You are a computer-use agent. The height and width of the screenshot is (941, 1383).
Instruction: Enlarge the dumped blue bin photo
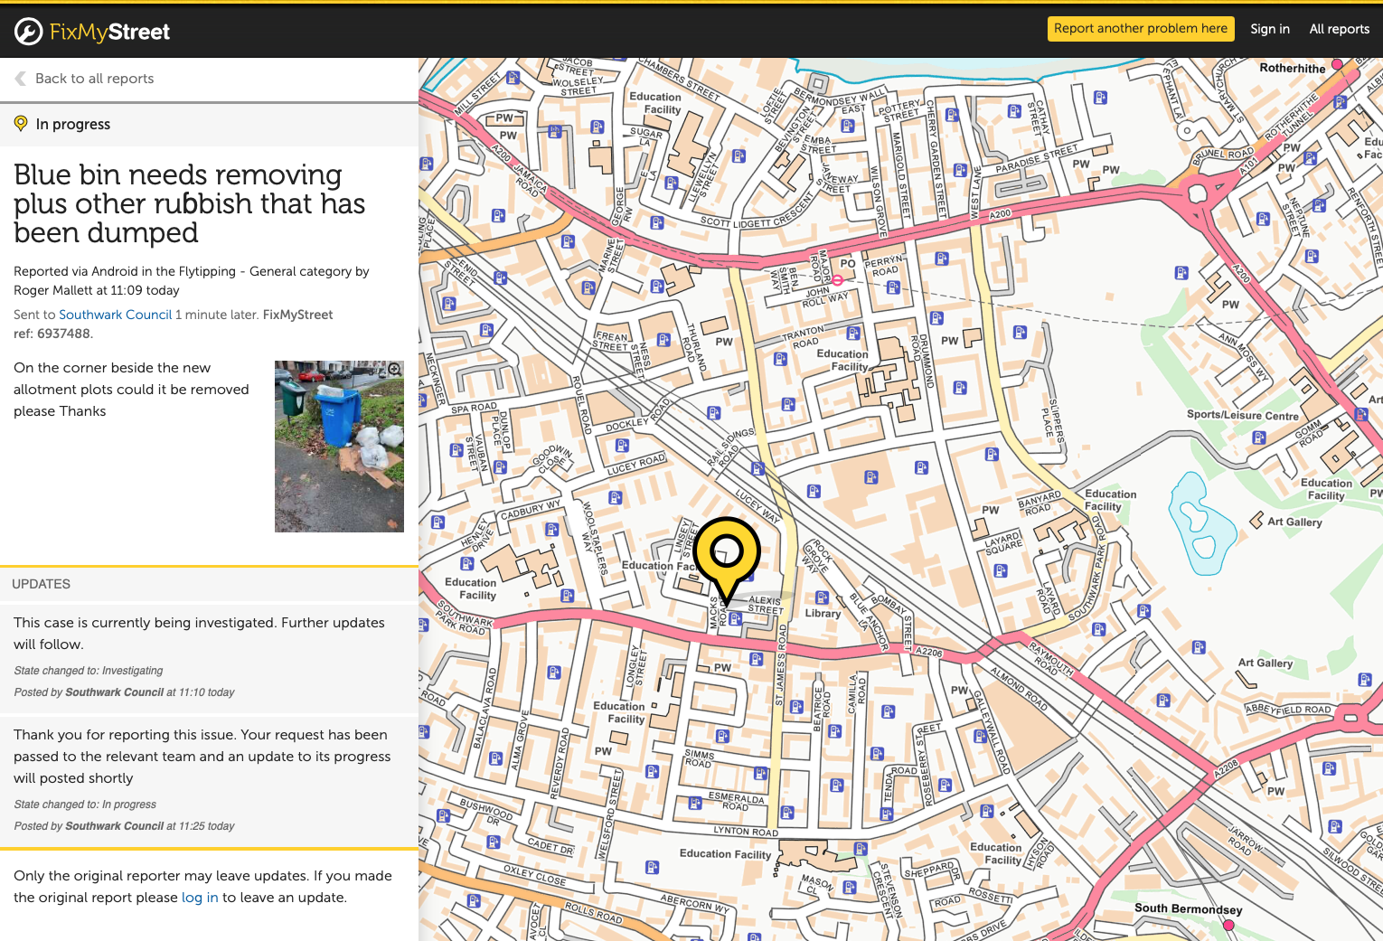(x=339, y=447)
